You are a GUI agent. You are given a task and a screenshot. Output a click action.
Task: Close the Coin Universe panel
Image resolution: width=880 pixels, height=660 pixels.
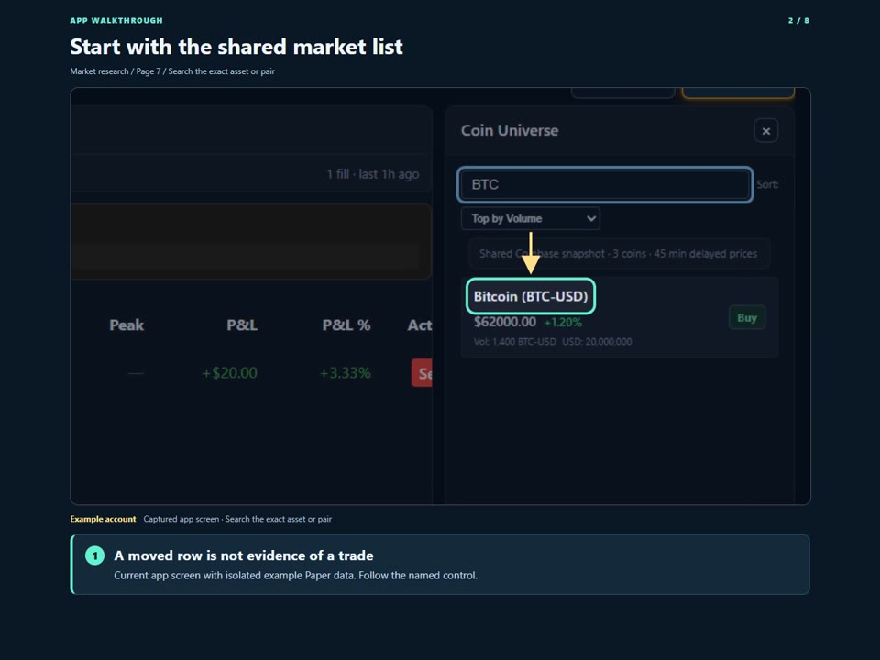pyautogui.click(x=765, y=131)
